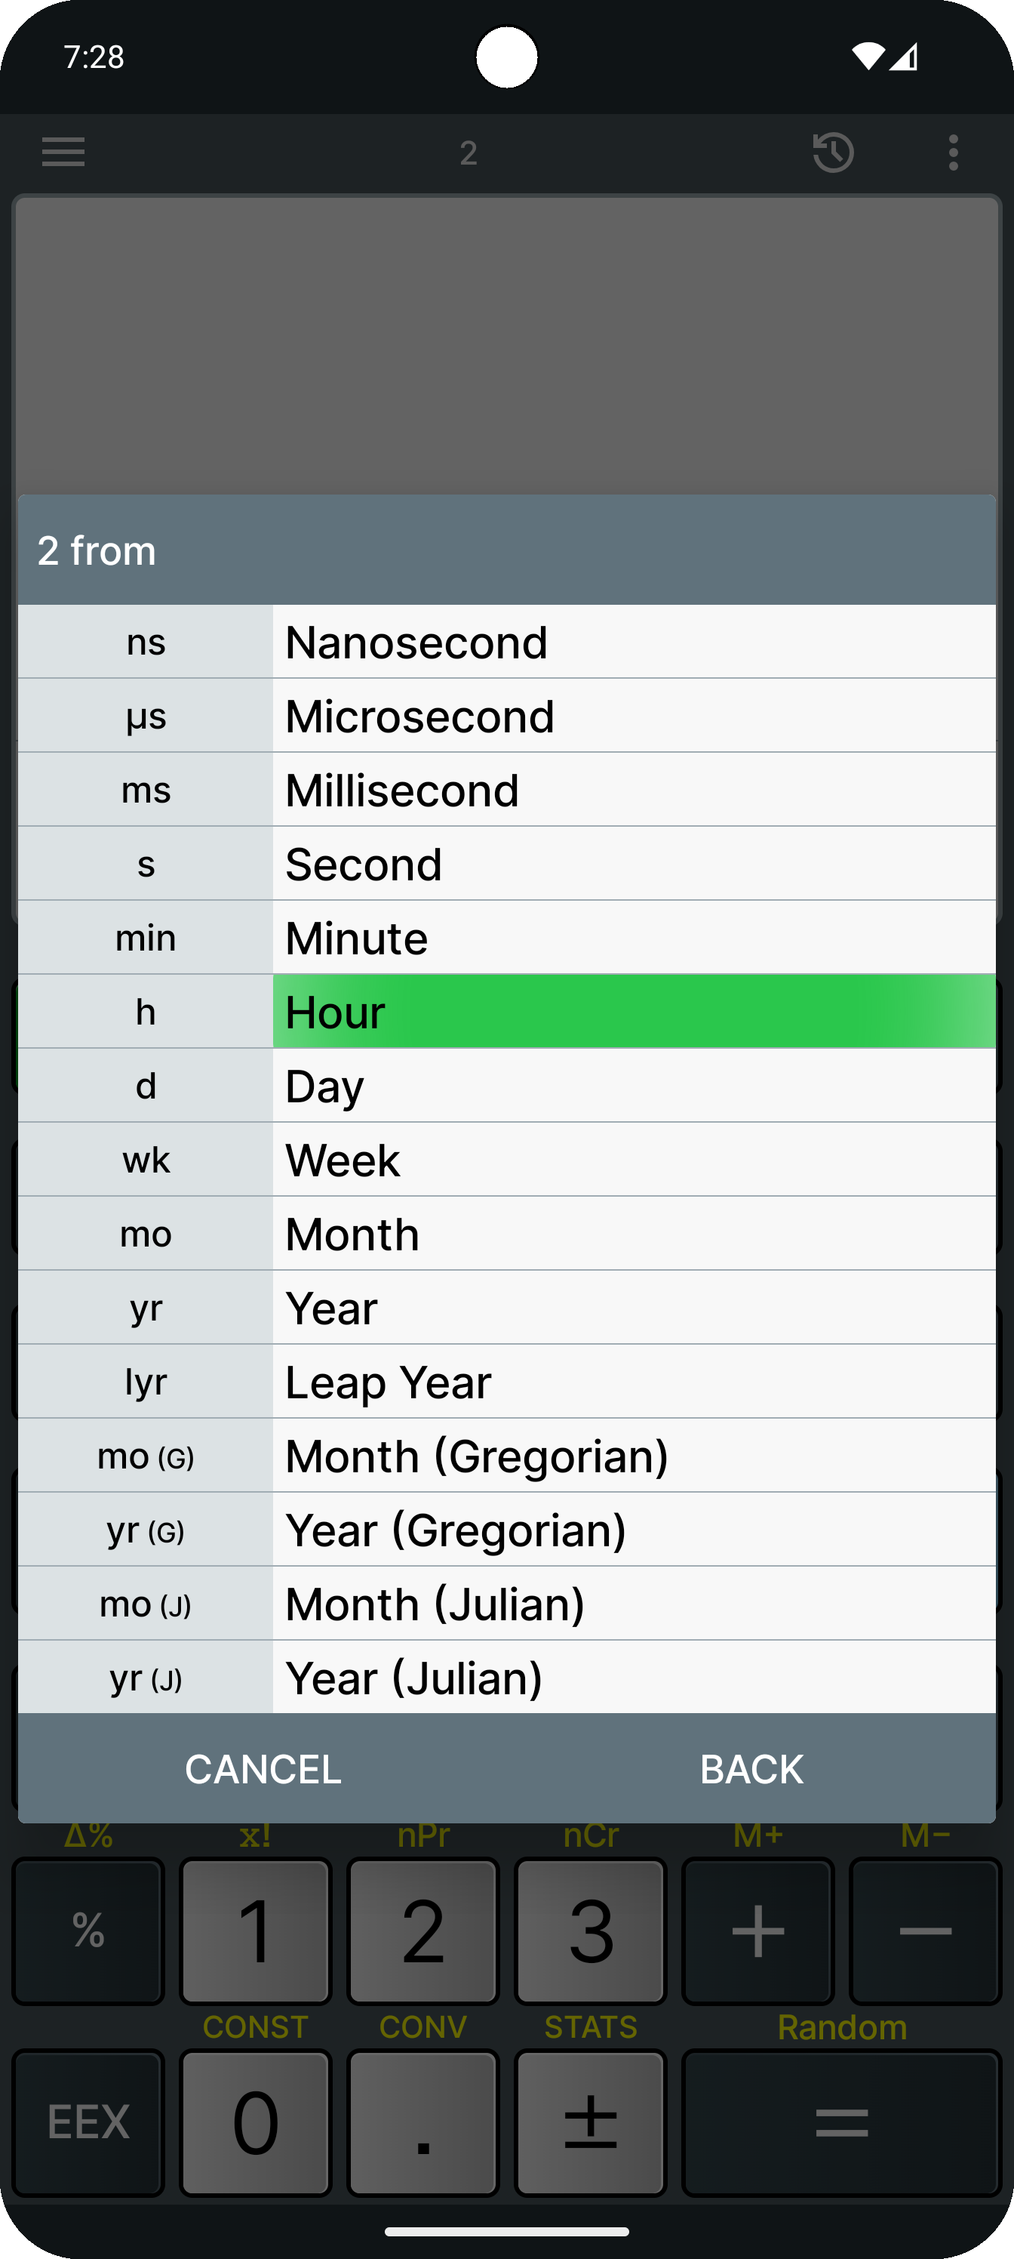Tap the percent key
The image size is (1014, 2259).
(x=88, y=1930)
